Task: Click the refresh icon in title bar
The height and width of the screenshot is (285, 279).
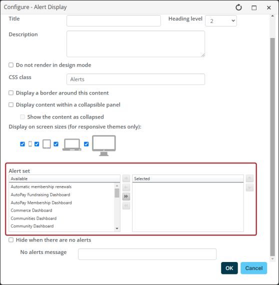Action: [x=238, y=7]
